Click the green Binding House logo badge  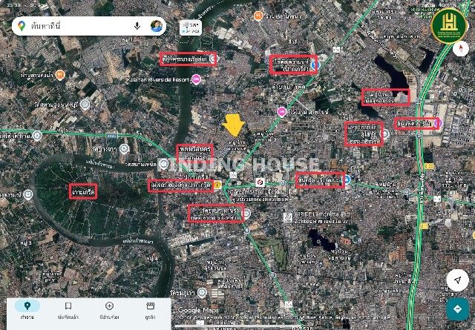pos(449,26)
